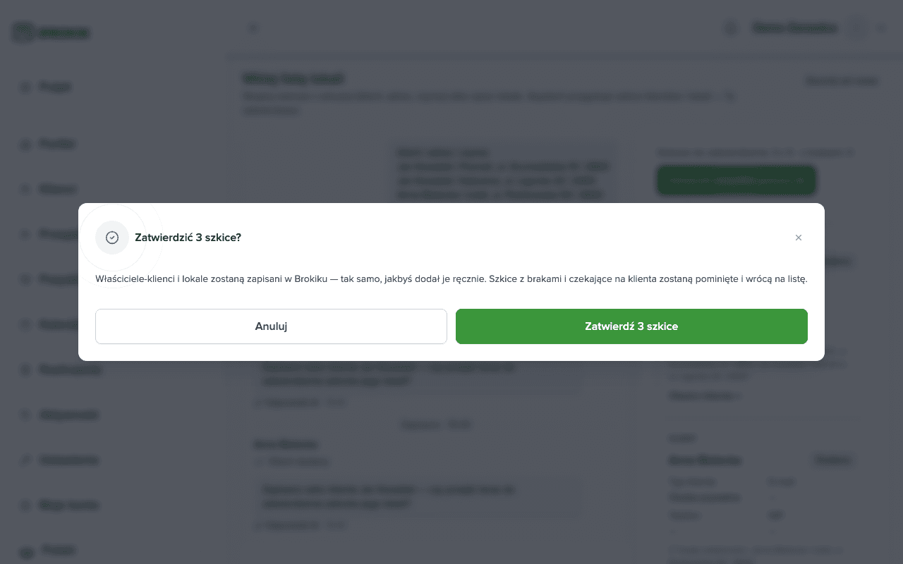This screenshot has width=903, height=564.
Task: Expand the blurred user menu chevron in header
Action: click(x=880, y=28)
